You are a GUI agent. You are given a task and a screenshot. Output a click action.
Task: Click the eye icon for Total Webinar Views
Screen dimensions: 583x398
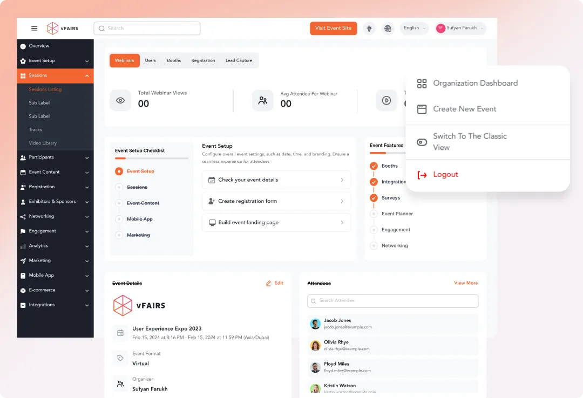point(120,100)
